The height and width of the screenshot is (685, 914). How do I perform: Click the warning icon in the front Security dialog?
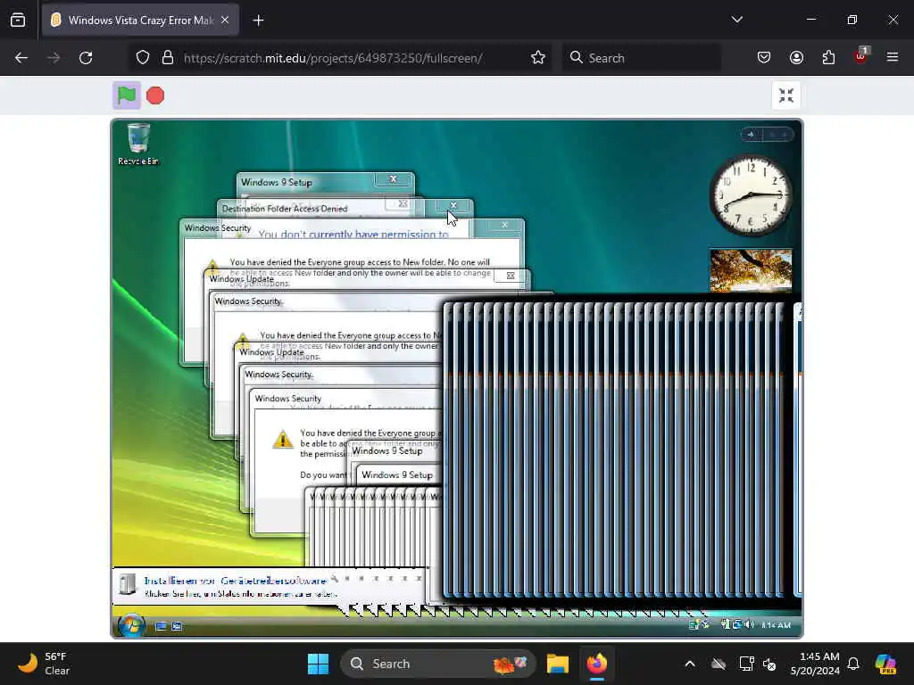(x=283, y=439)
